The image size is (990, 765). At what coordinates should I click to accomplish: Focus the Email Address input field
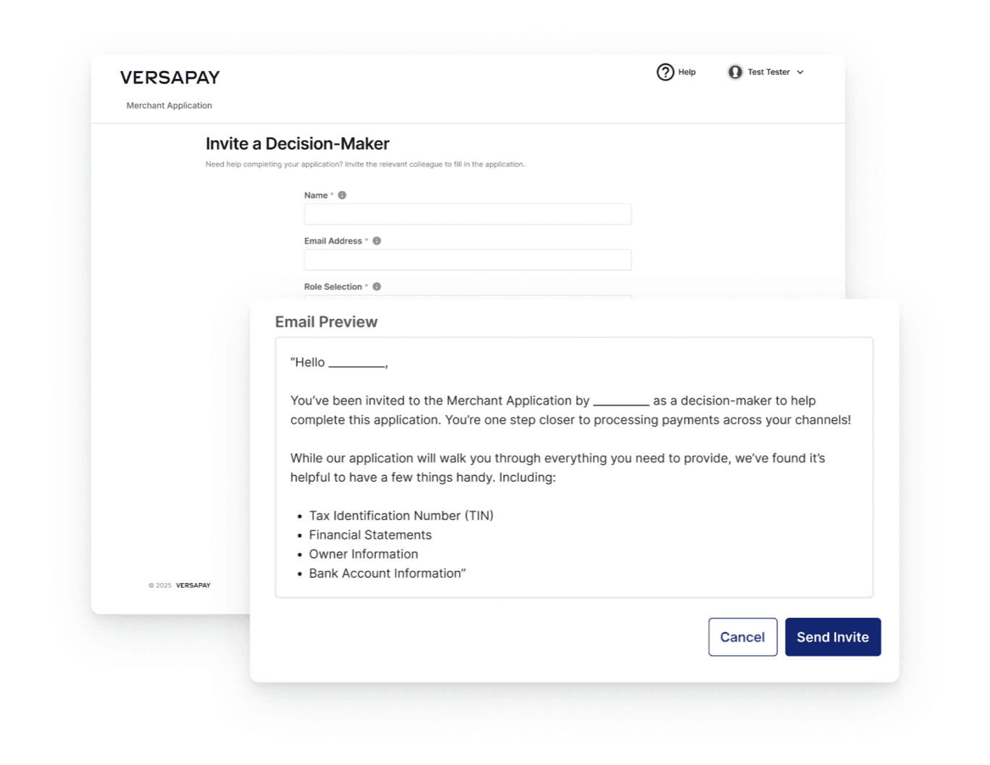(x=467, y=259)
